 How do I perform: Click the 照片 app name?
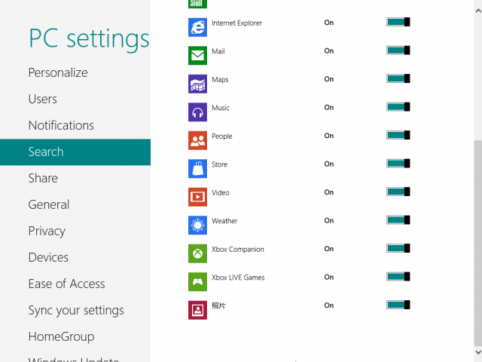point(218,305)
